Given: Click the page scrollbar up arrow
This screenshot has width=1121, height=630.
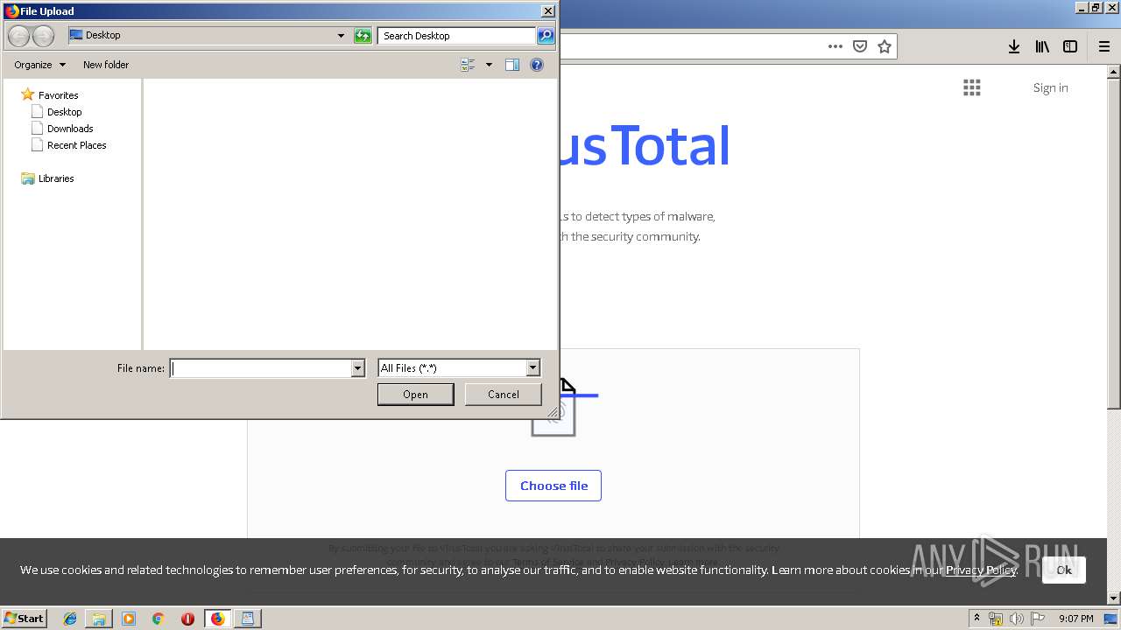Looking at the screenshot, I should click(x=1114, y=71).
